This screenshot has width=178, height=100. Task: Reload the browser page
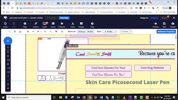tap(12, 8)
